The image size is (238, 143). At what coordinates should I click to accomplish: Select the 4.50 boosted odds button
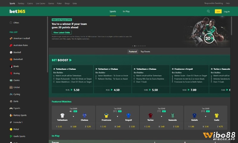(x=113, y=90)
